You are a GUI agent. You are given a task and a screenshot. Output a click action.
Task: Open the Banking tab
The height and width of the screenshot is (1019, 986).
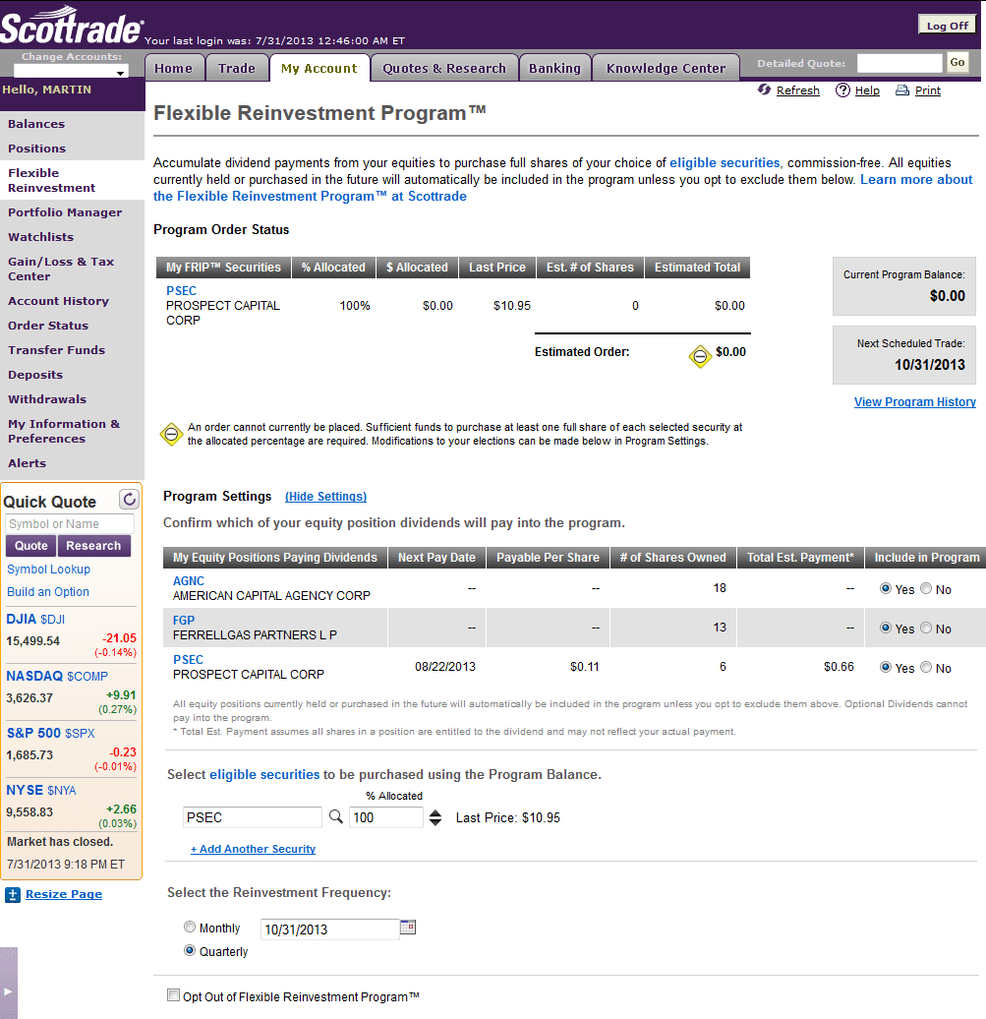(554, 67)
